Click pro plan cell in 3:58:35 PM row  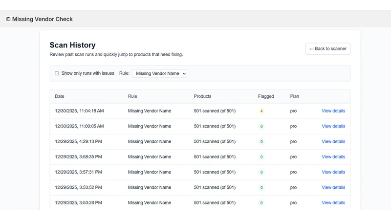tap(293, 156)
